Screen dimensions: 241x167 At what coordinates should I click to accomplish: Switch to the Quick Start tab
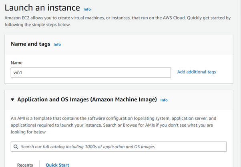click(x=57, y=165)
